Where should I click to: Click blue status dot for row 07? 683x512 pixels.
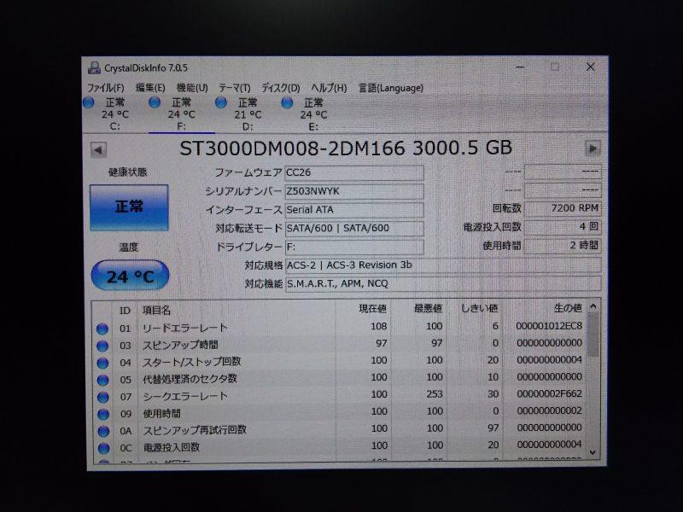pos(103,397)
